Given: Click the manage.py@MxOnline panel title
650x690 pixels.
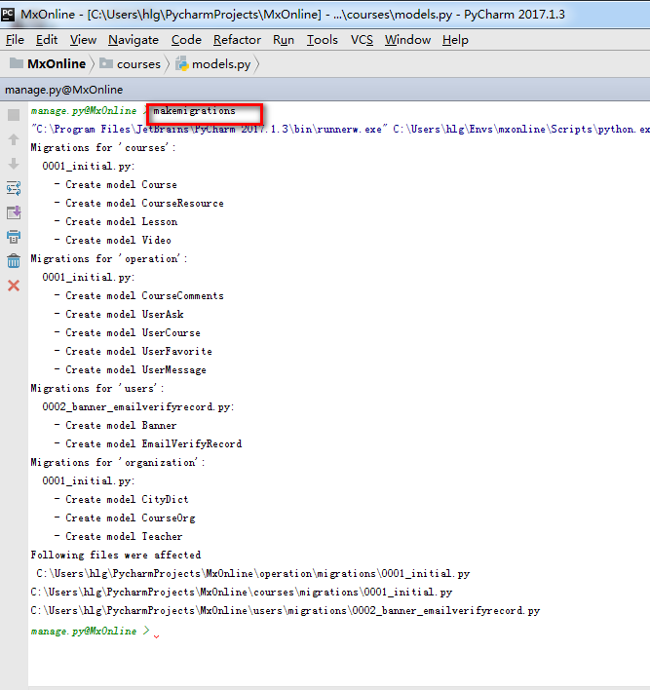Looking at the screenshot, I should (x=63, y=90).
